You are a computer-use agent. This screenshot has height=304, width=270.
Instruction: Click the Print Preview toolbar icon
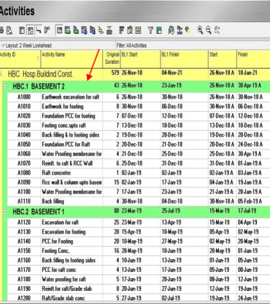click(x=9, y=31)
